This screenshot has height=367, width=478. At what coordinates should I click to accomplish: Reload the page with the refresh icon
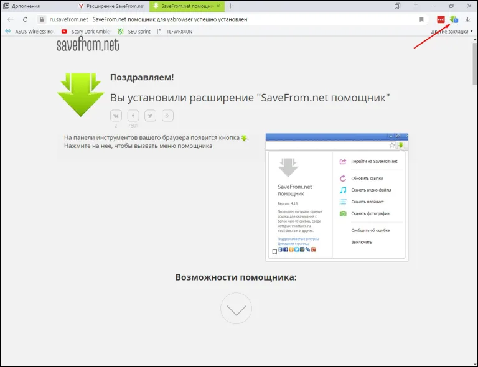point(25,19)
